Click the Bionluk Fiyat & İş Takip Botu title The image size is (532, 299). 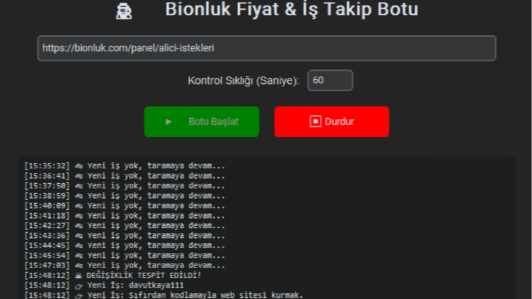coord(291,9)
